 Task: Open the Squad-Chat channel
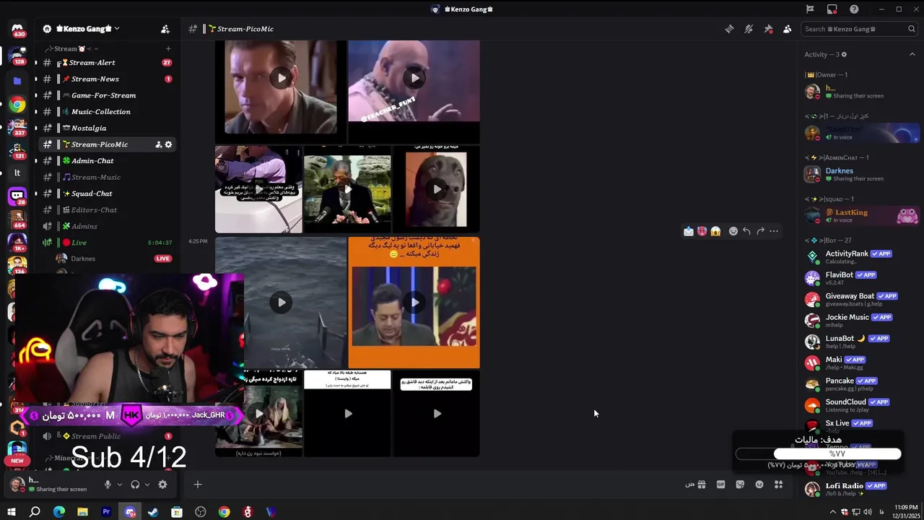point(107,194)
